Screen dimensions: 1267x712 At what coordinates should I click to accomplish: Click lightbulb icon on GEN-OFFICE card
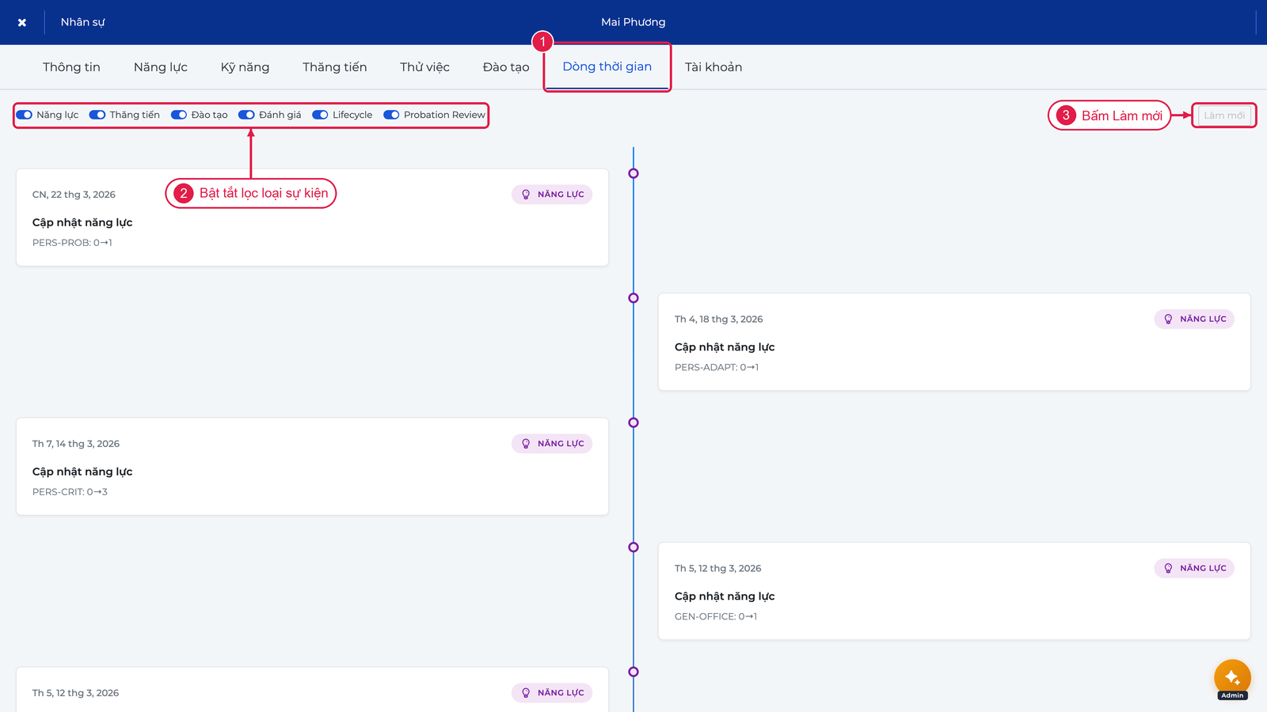click(1168, 568)
